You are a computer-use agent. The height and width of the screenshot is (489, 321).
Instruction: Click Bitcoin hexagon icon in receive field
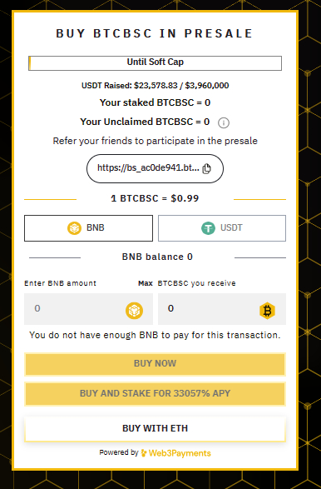267,311
